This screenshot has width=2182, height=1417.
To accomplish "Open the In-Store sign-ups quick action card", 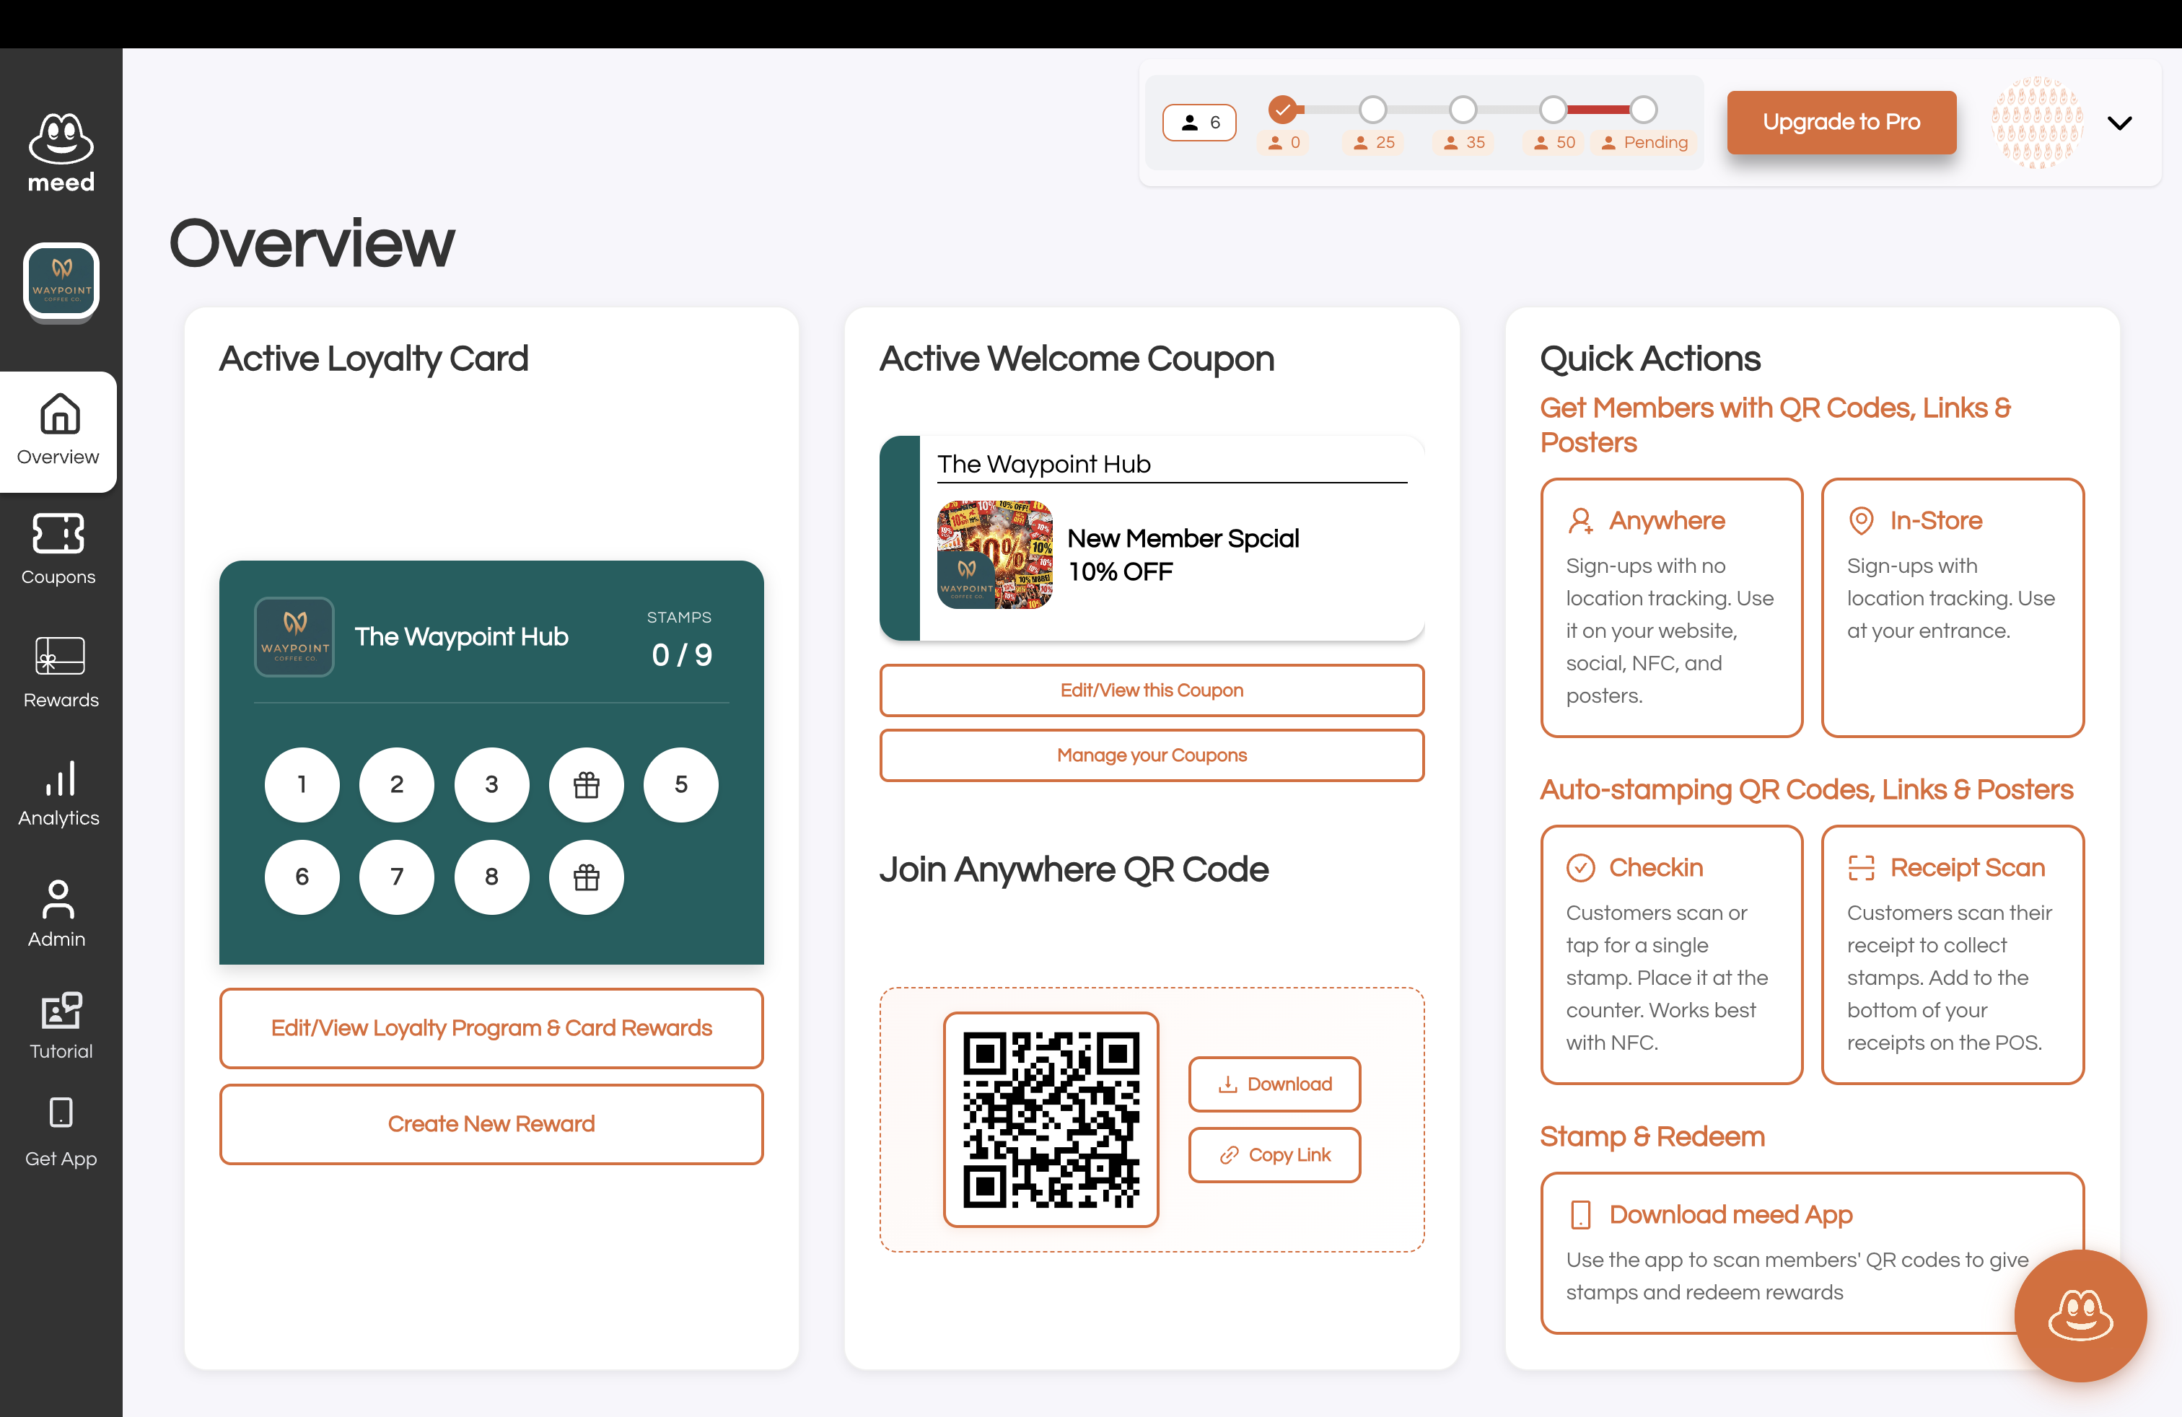I will (1953, 607).
